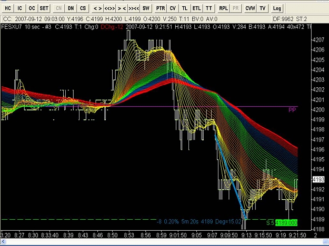Click the 8:27 time axis label
Viewport: 329px width, 246px height.
[x=19, y=235]
